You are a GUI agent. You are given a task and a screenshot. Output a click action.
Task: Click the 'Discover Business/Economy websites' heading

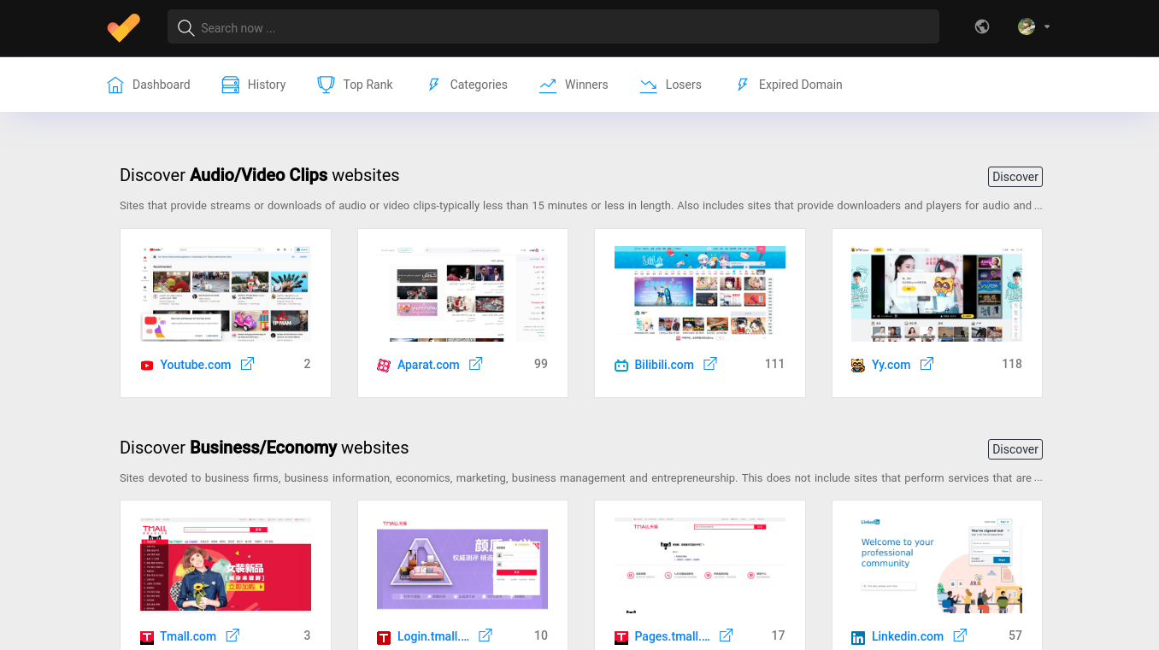pyautogui.click(x=264, y=448)
